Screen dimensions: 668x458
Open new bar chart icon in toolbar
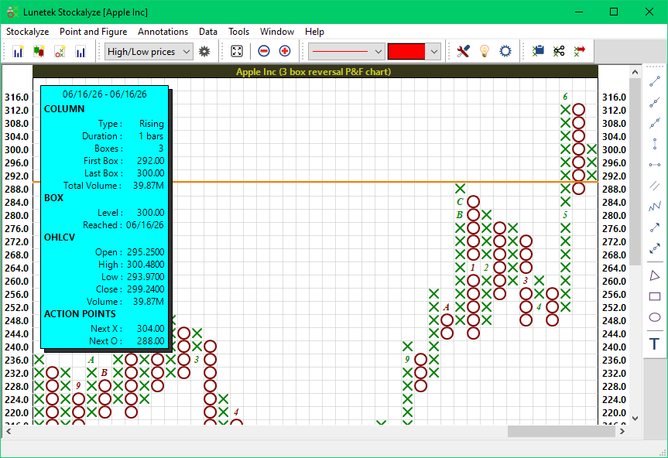coord(18,52)
